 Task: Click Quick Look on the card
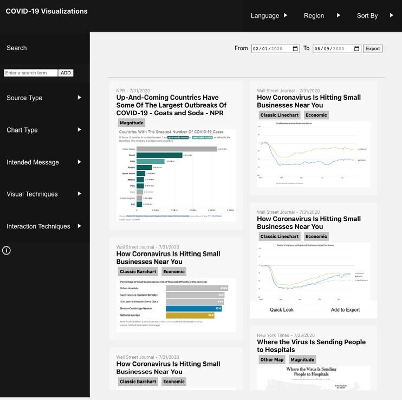point(282,310)
